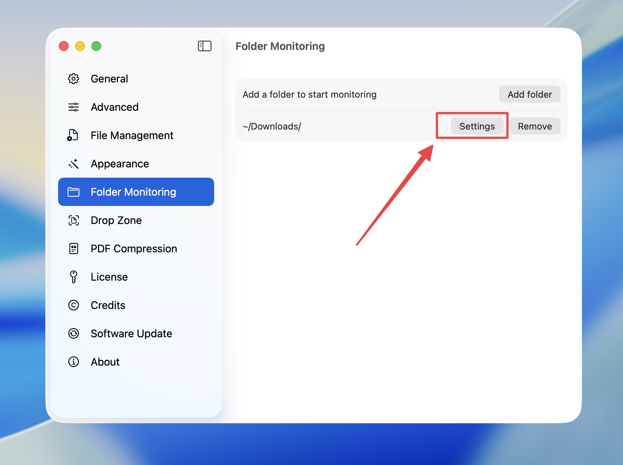Select the Advanced sliders icon
Image resolution: width=623 pixels, height=465 pixels.
[x=74, y=107]
